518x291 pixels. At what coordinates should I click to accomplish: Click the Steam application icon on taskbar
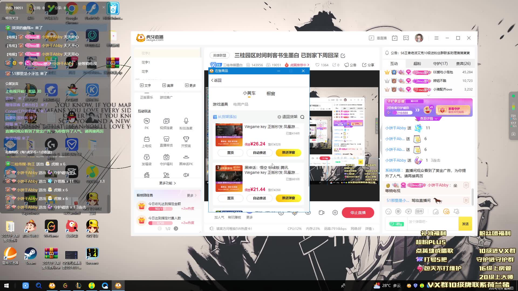30,254
